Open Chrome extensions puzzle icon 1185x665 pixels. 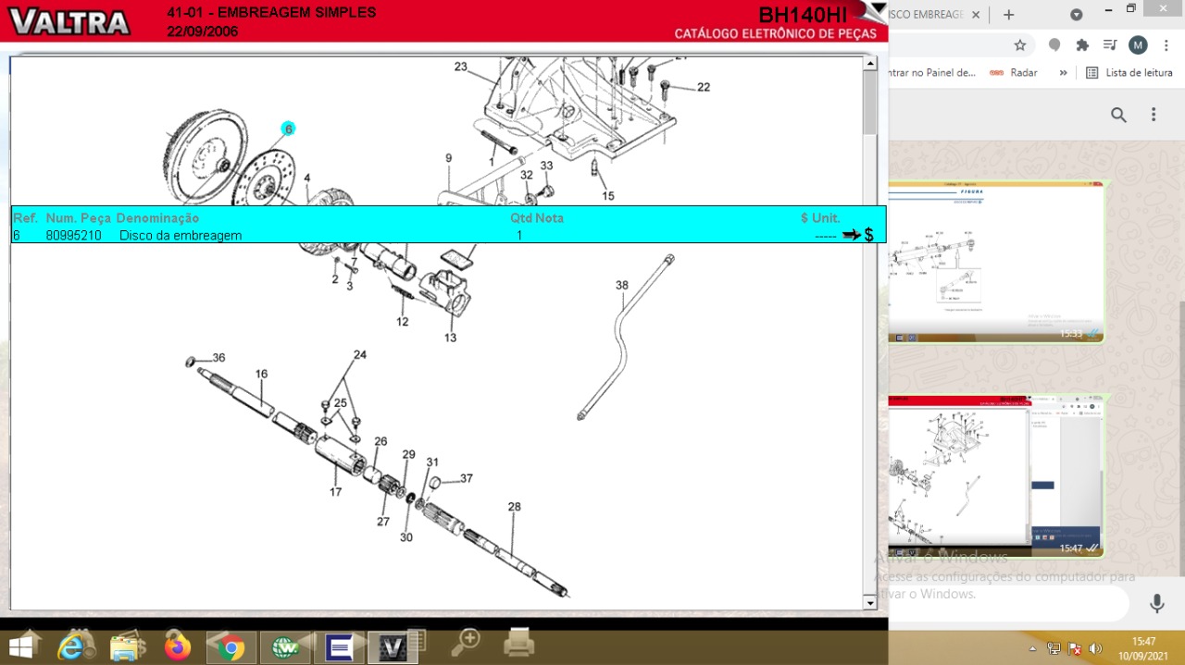1082,44
